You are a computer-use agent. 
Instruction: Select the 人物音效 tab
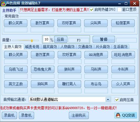[68, 47]
